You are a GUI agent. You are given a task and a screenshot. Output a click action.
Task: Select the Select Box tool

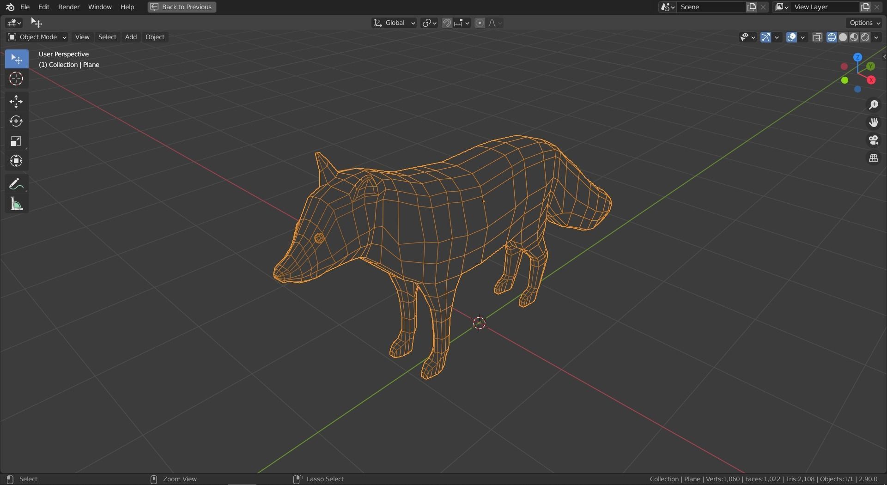point(17,59)
